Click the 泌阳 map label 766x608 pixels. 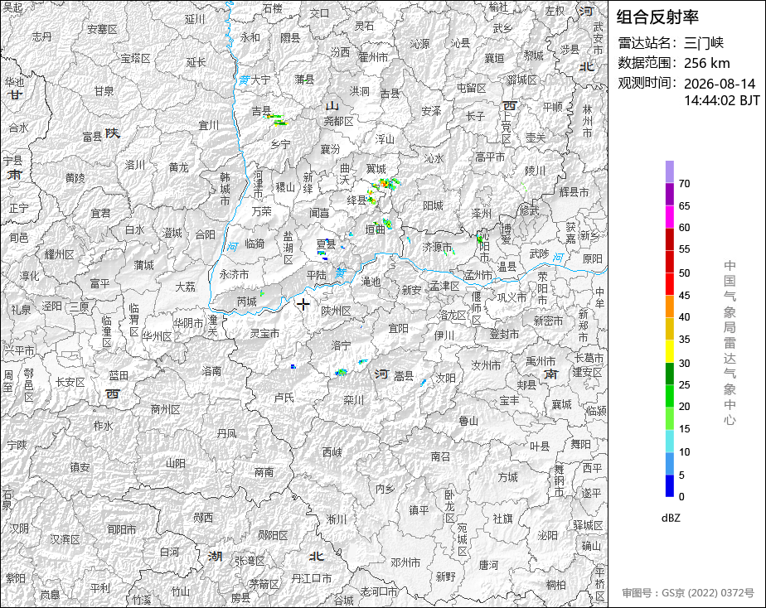[x=547, y=535]
